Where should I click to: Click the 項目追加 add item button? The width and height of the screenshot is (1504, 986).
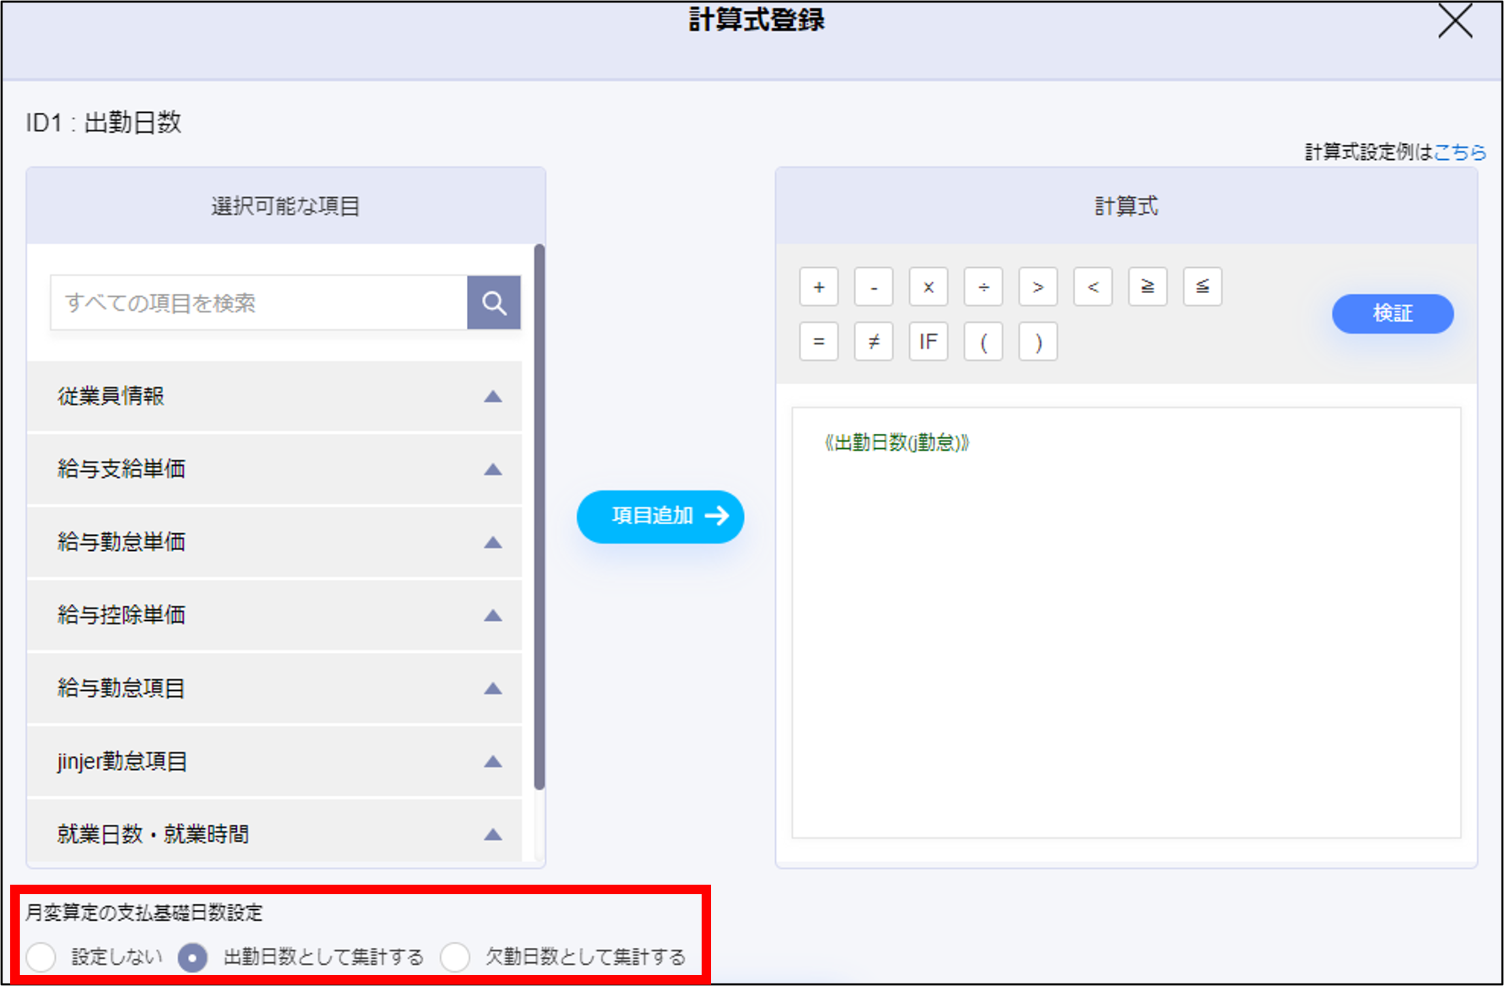[660, 516]
